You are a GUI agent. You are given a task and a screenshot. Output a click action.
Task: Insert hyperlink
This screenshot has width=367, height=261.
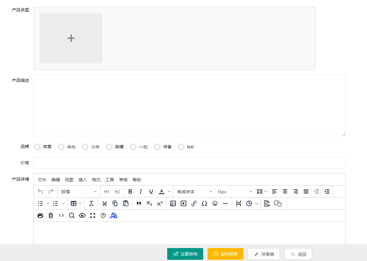(194, 203)
